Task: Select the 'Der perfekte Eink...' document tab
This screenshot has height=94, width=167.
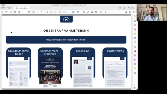Action: click(22, 8)
